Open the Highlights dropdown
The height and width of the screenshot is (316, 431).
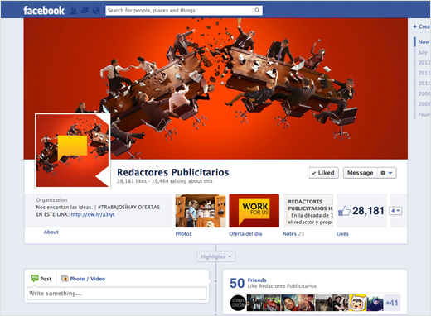(x=215, y=256)
